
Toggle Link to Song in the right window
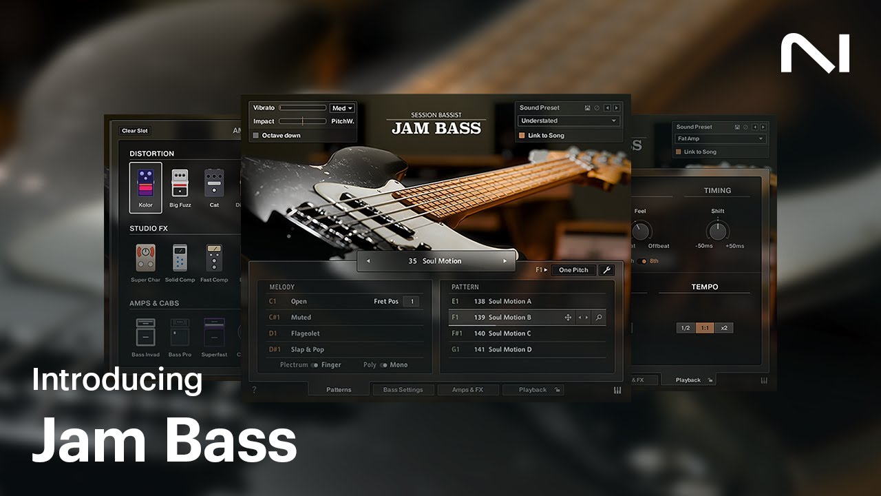pos(678,152)
